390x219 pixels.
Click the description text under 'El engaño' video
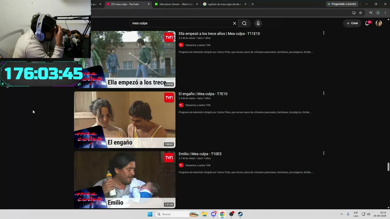click(x=246, y=113)
